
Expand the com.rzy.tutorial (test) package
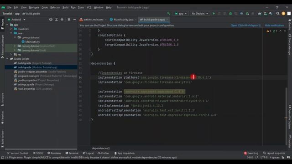(x=15, y=50)
